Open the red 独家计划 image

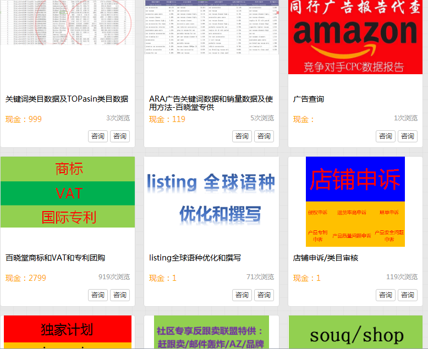(x=68, y=332)
